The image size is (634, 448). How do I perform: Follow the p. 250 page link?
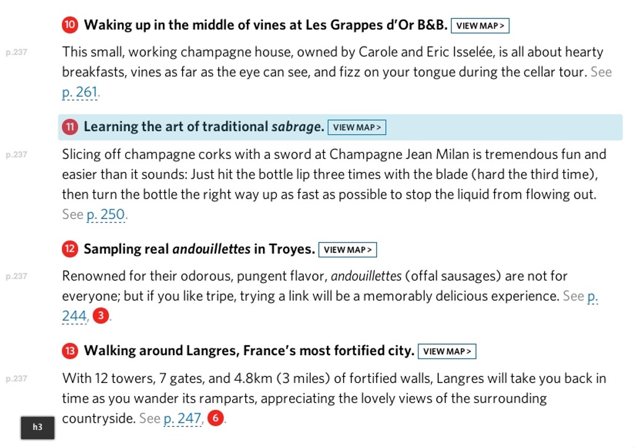point(106,215)
